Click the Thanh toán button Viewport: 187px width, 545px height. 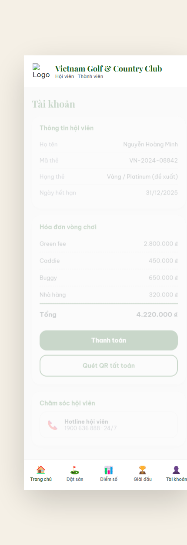[109, 341]
